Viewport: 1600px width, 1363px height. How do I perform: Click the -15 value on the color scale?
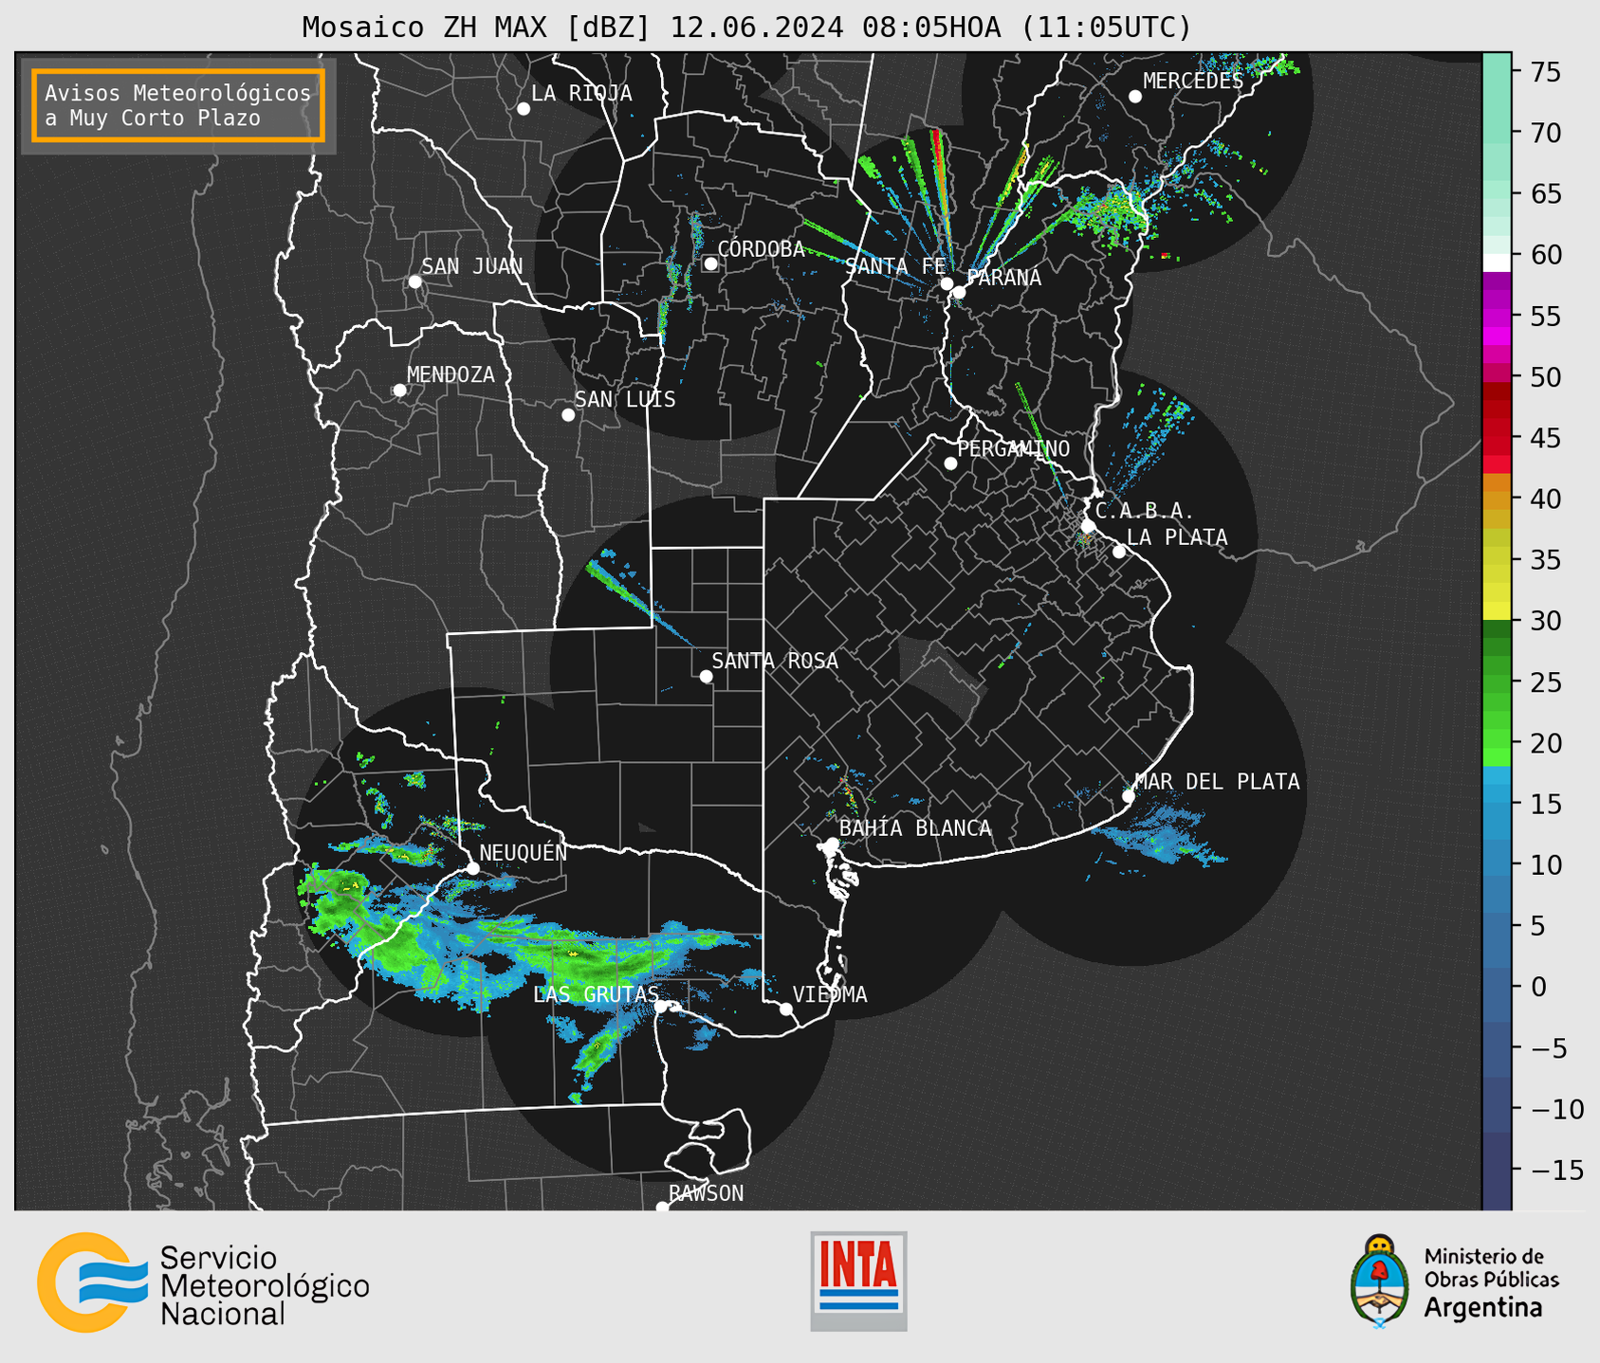tap(1557, 1170)
